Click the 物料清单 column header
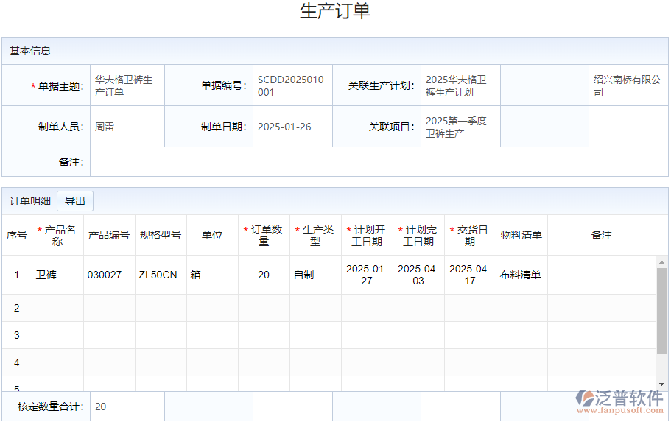 point(521,235)
